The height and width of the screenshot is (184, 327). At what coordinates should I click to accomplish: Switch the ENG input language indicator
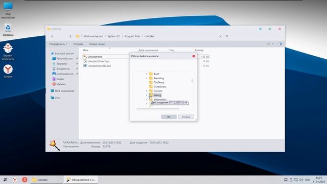pyautogui.click(x=308, y=179)
